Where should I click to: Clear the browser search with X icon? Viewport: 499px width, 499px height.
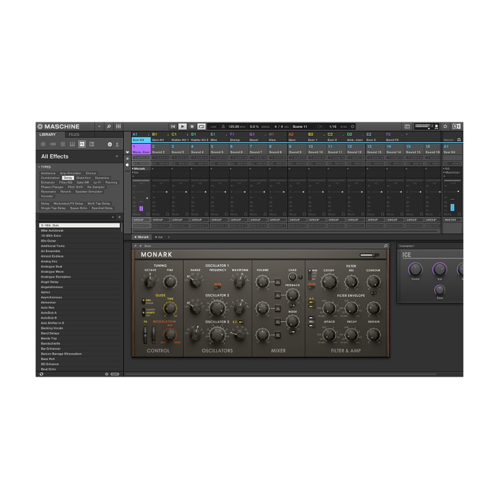pos(112,217)
